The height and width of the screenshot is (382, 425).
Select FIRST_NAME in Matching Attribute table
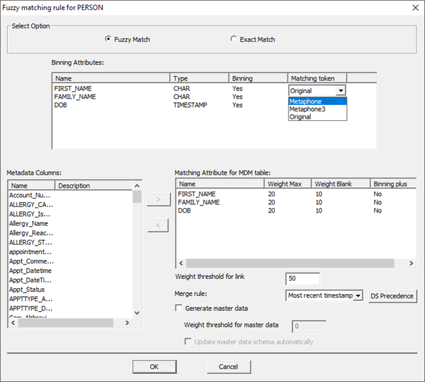point(295,194)
